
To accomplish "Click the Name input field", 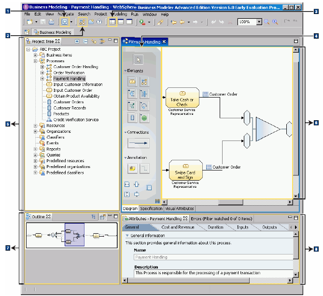I will [x=213, y=257].
